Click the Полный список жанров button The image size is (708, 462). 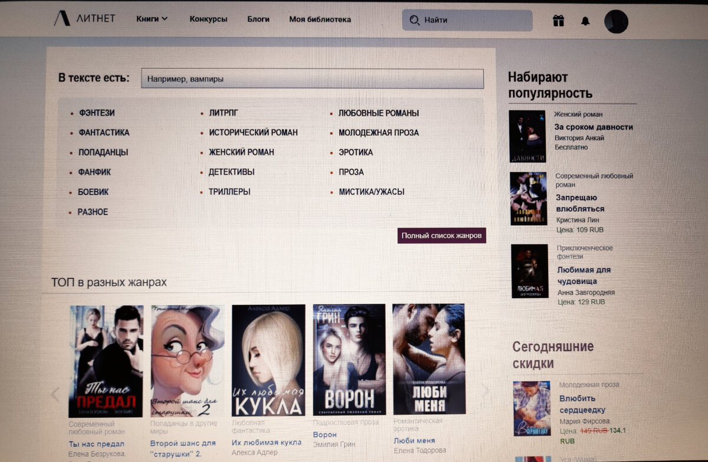[x=442, y=236]
